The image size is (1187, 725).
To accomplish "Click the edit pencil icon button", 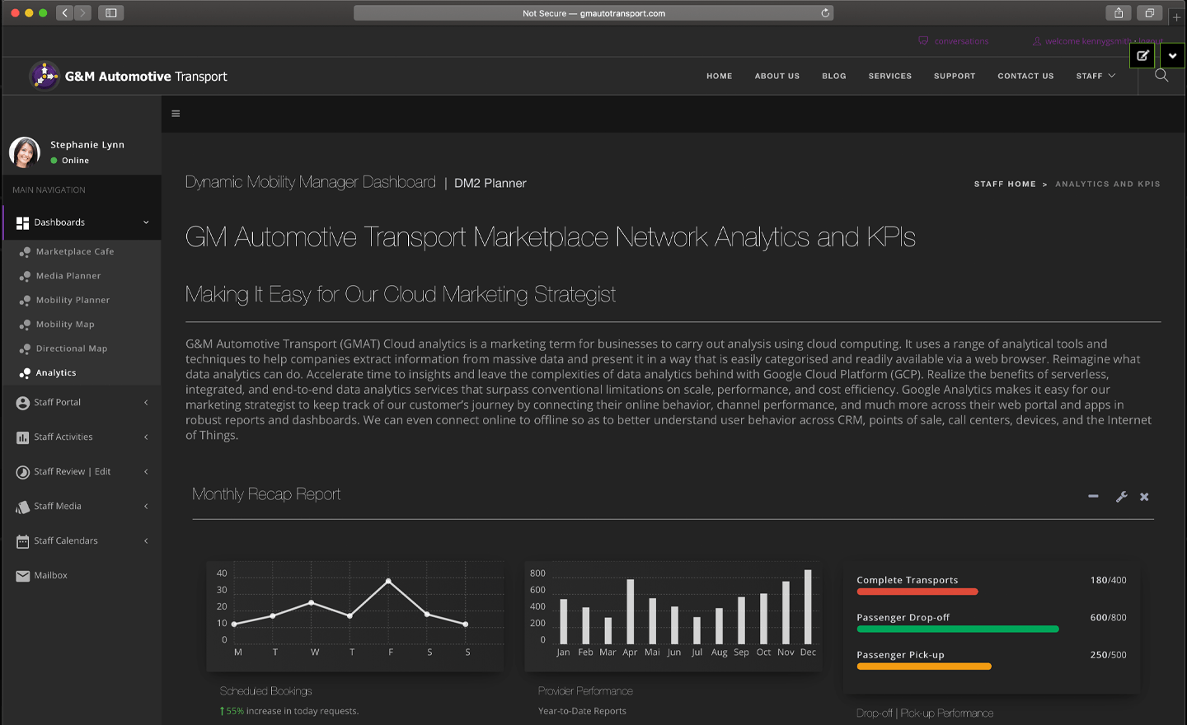I will pos(1142,56).
